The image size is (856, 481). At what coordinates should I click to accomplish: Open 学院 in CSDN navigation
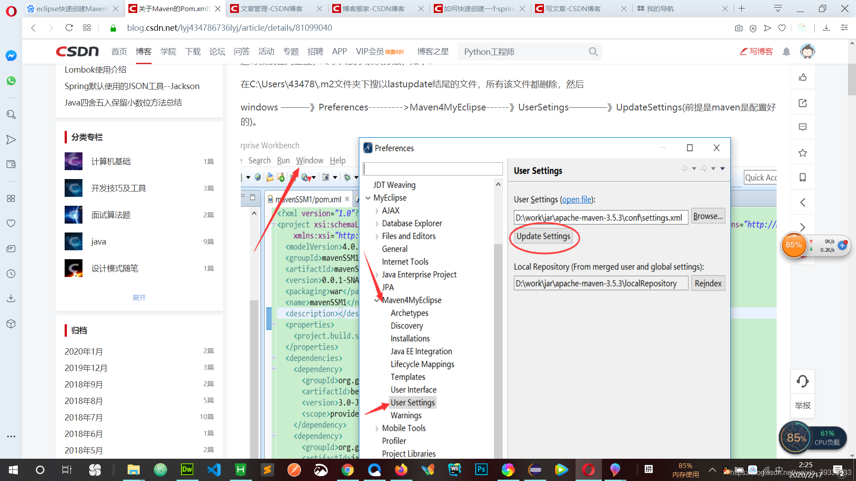point(168,52)
